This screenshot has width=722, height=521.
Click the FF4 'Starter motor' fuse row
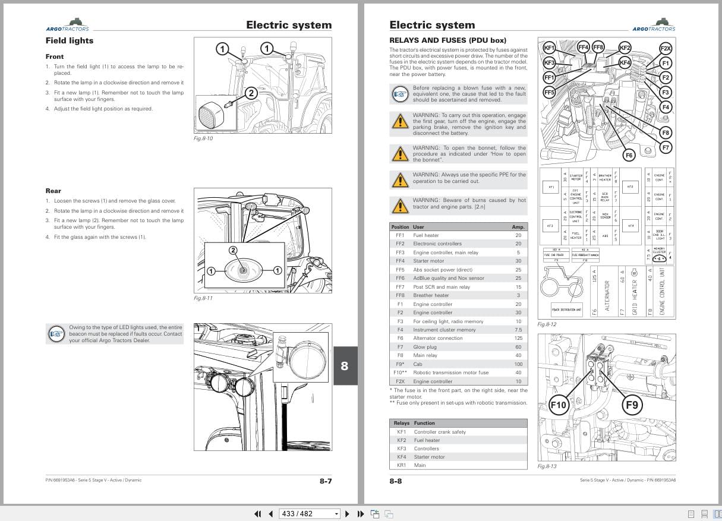(458, 261)
